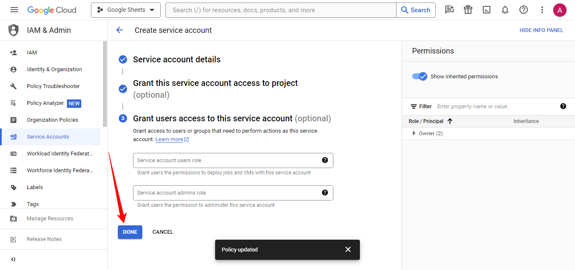Click help icon for service account users role
This screenshot has width=575, height=270.
click(x=325, y=160)
